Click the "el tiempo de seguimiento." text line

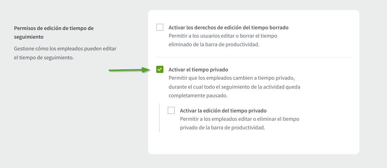(x=44, y=57)
